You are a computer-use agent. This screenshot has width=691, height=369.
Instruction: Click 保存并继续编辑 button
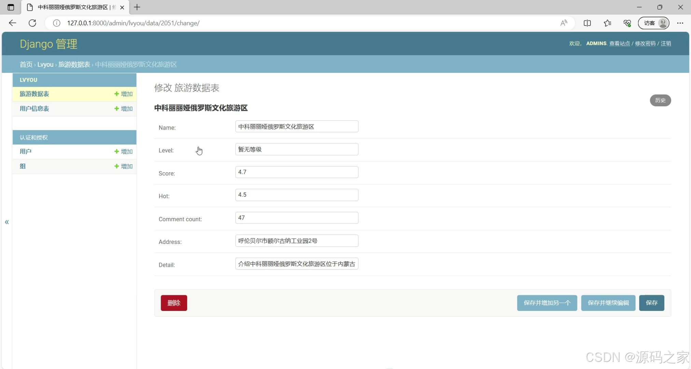point(608,303)
